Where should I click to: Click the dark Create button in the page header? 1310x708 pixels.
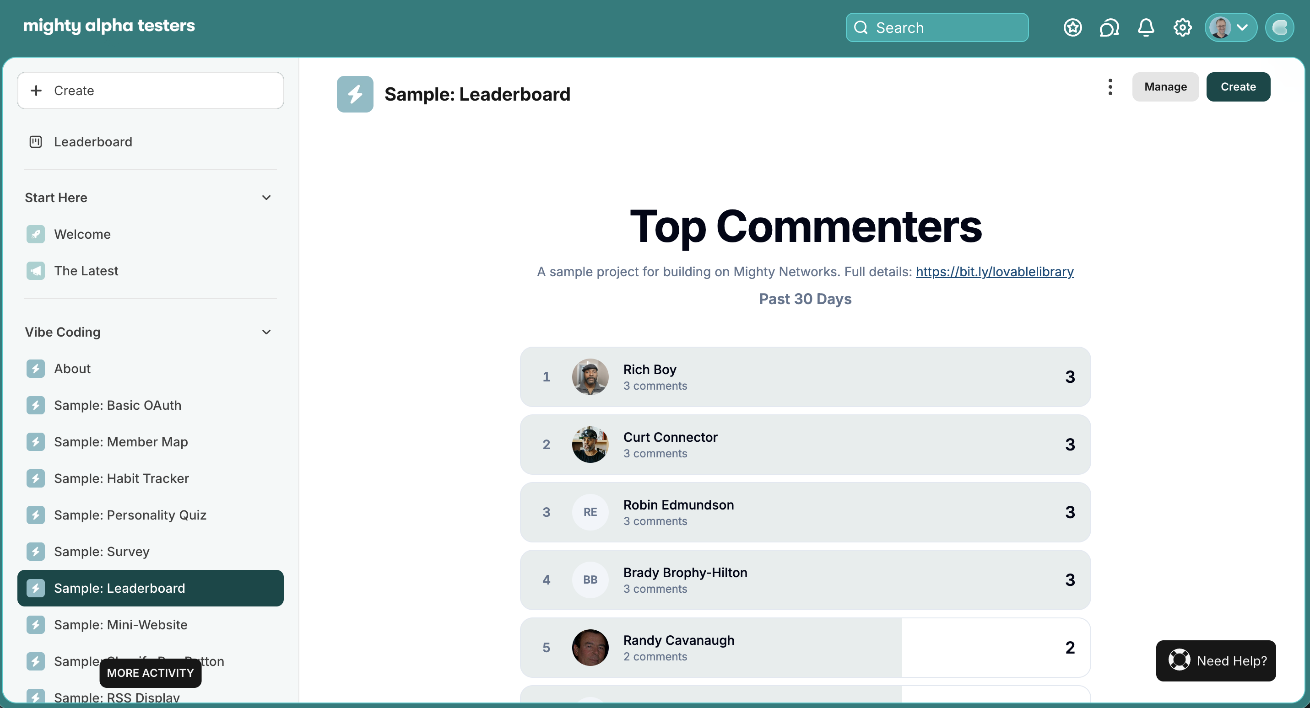[1238, 87]
